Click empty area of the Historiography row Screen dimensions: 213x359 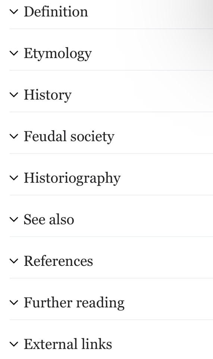[167, 178]
